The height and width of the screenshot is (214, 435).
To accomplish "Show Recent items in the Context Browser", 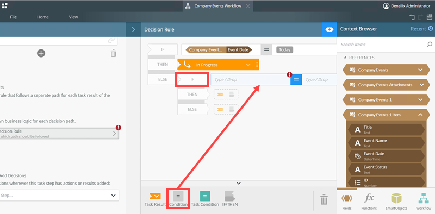I will coord(421,29).
